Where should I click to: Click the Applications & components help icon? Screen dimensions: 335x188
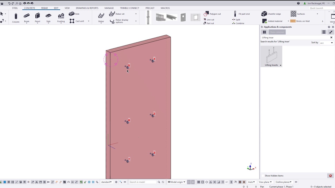click(329, 27)
